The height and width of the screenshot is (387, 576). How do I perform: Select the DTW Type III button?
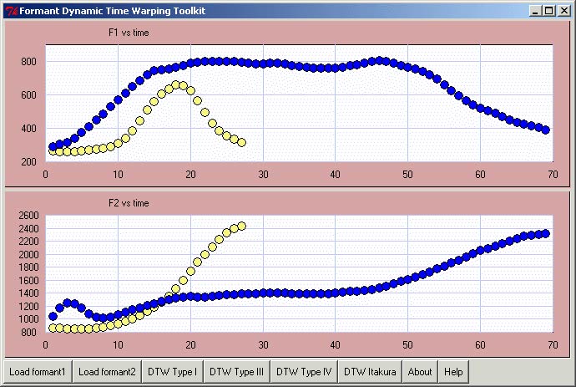236,371
